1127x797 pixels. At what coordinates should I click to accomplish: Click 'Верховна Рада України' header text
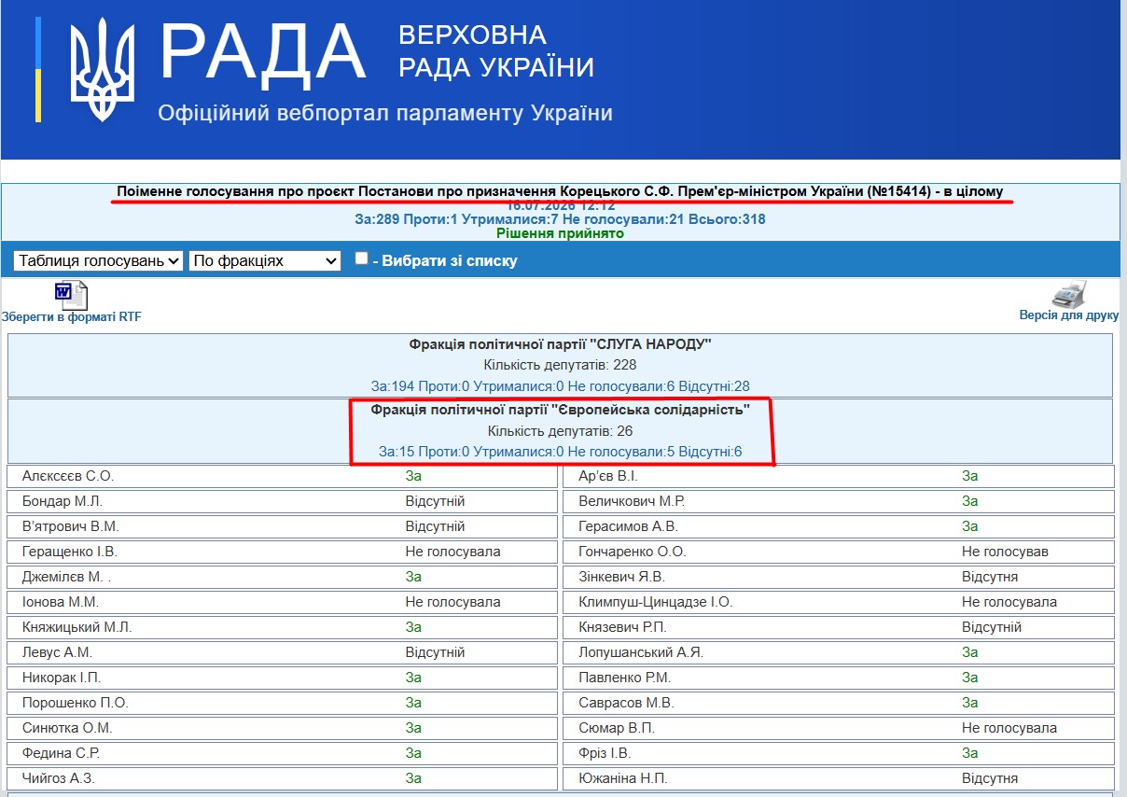point(496,51)
